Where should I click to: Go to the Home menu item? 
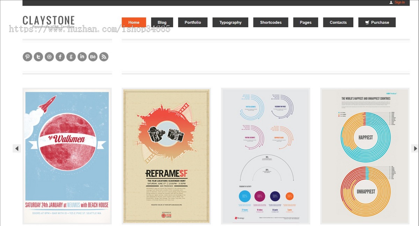[x=134, y=22]
